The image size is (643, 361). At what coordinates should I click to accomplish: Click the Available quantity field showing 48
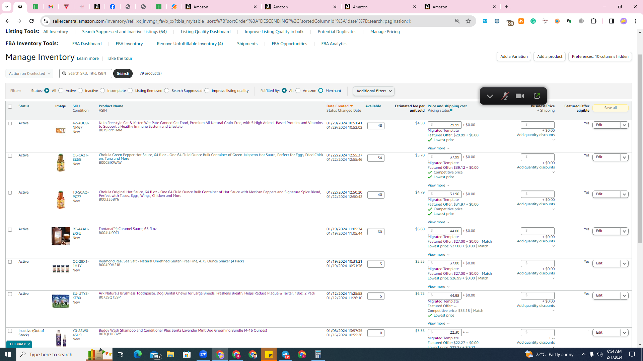[376, 126]
